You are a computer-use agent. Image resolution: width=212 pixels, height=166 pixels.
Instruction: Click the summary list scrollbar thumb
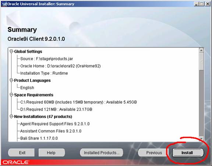201,62
